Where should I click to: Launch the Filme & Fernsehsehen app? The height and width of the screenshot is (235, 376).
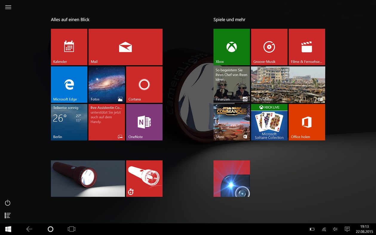[307, 47]
